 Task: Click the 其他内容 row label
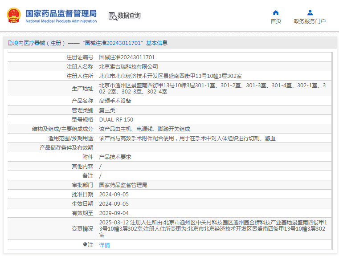tap(82, 167)
